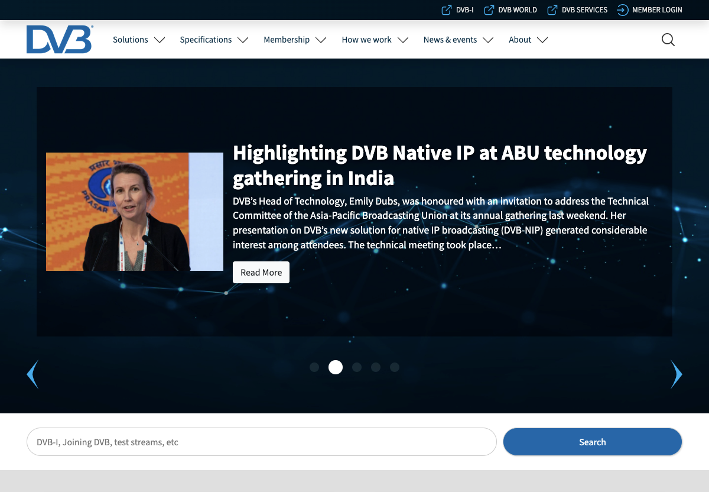This screenshot has width=709, height=492.
Task: Open the News & events menu
Action: coord(458,40)
